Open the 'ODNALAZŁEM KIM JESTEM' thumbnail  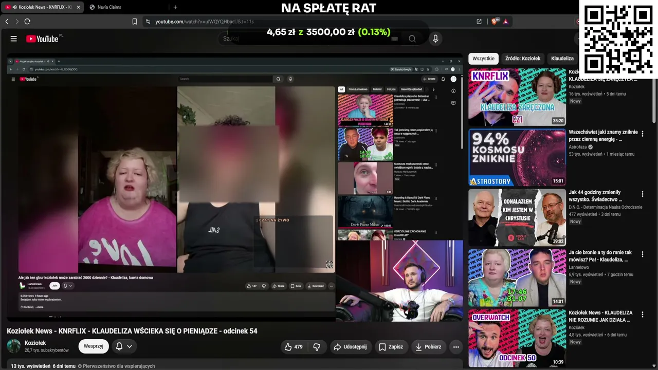tap(517, 217)
